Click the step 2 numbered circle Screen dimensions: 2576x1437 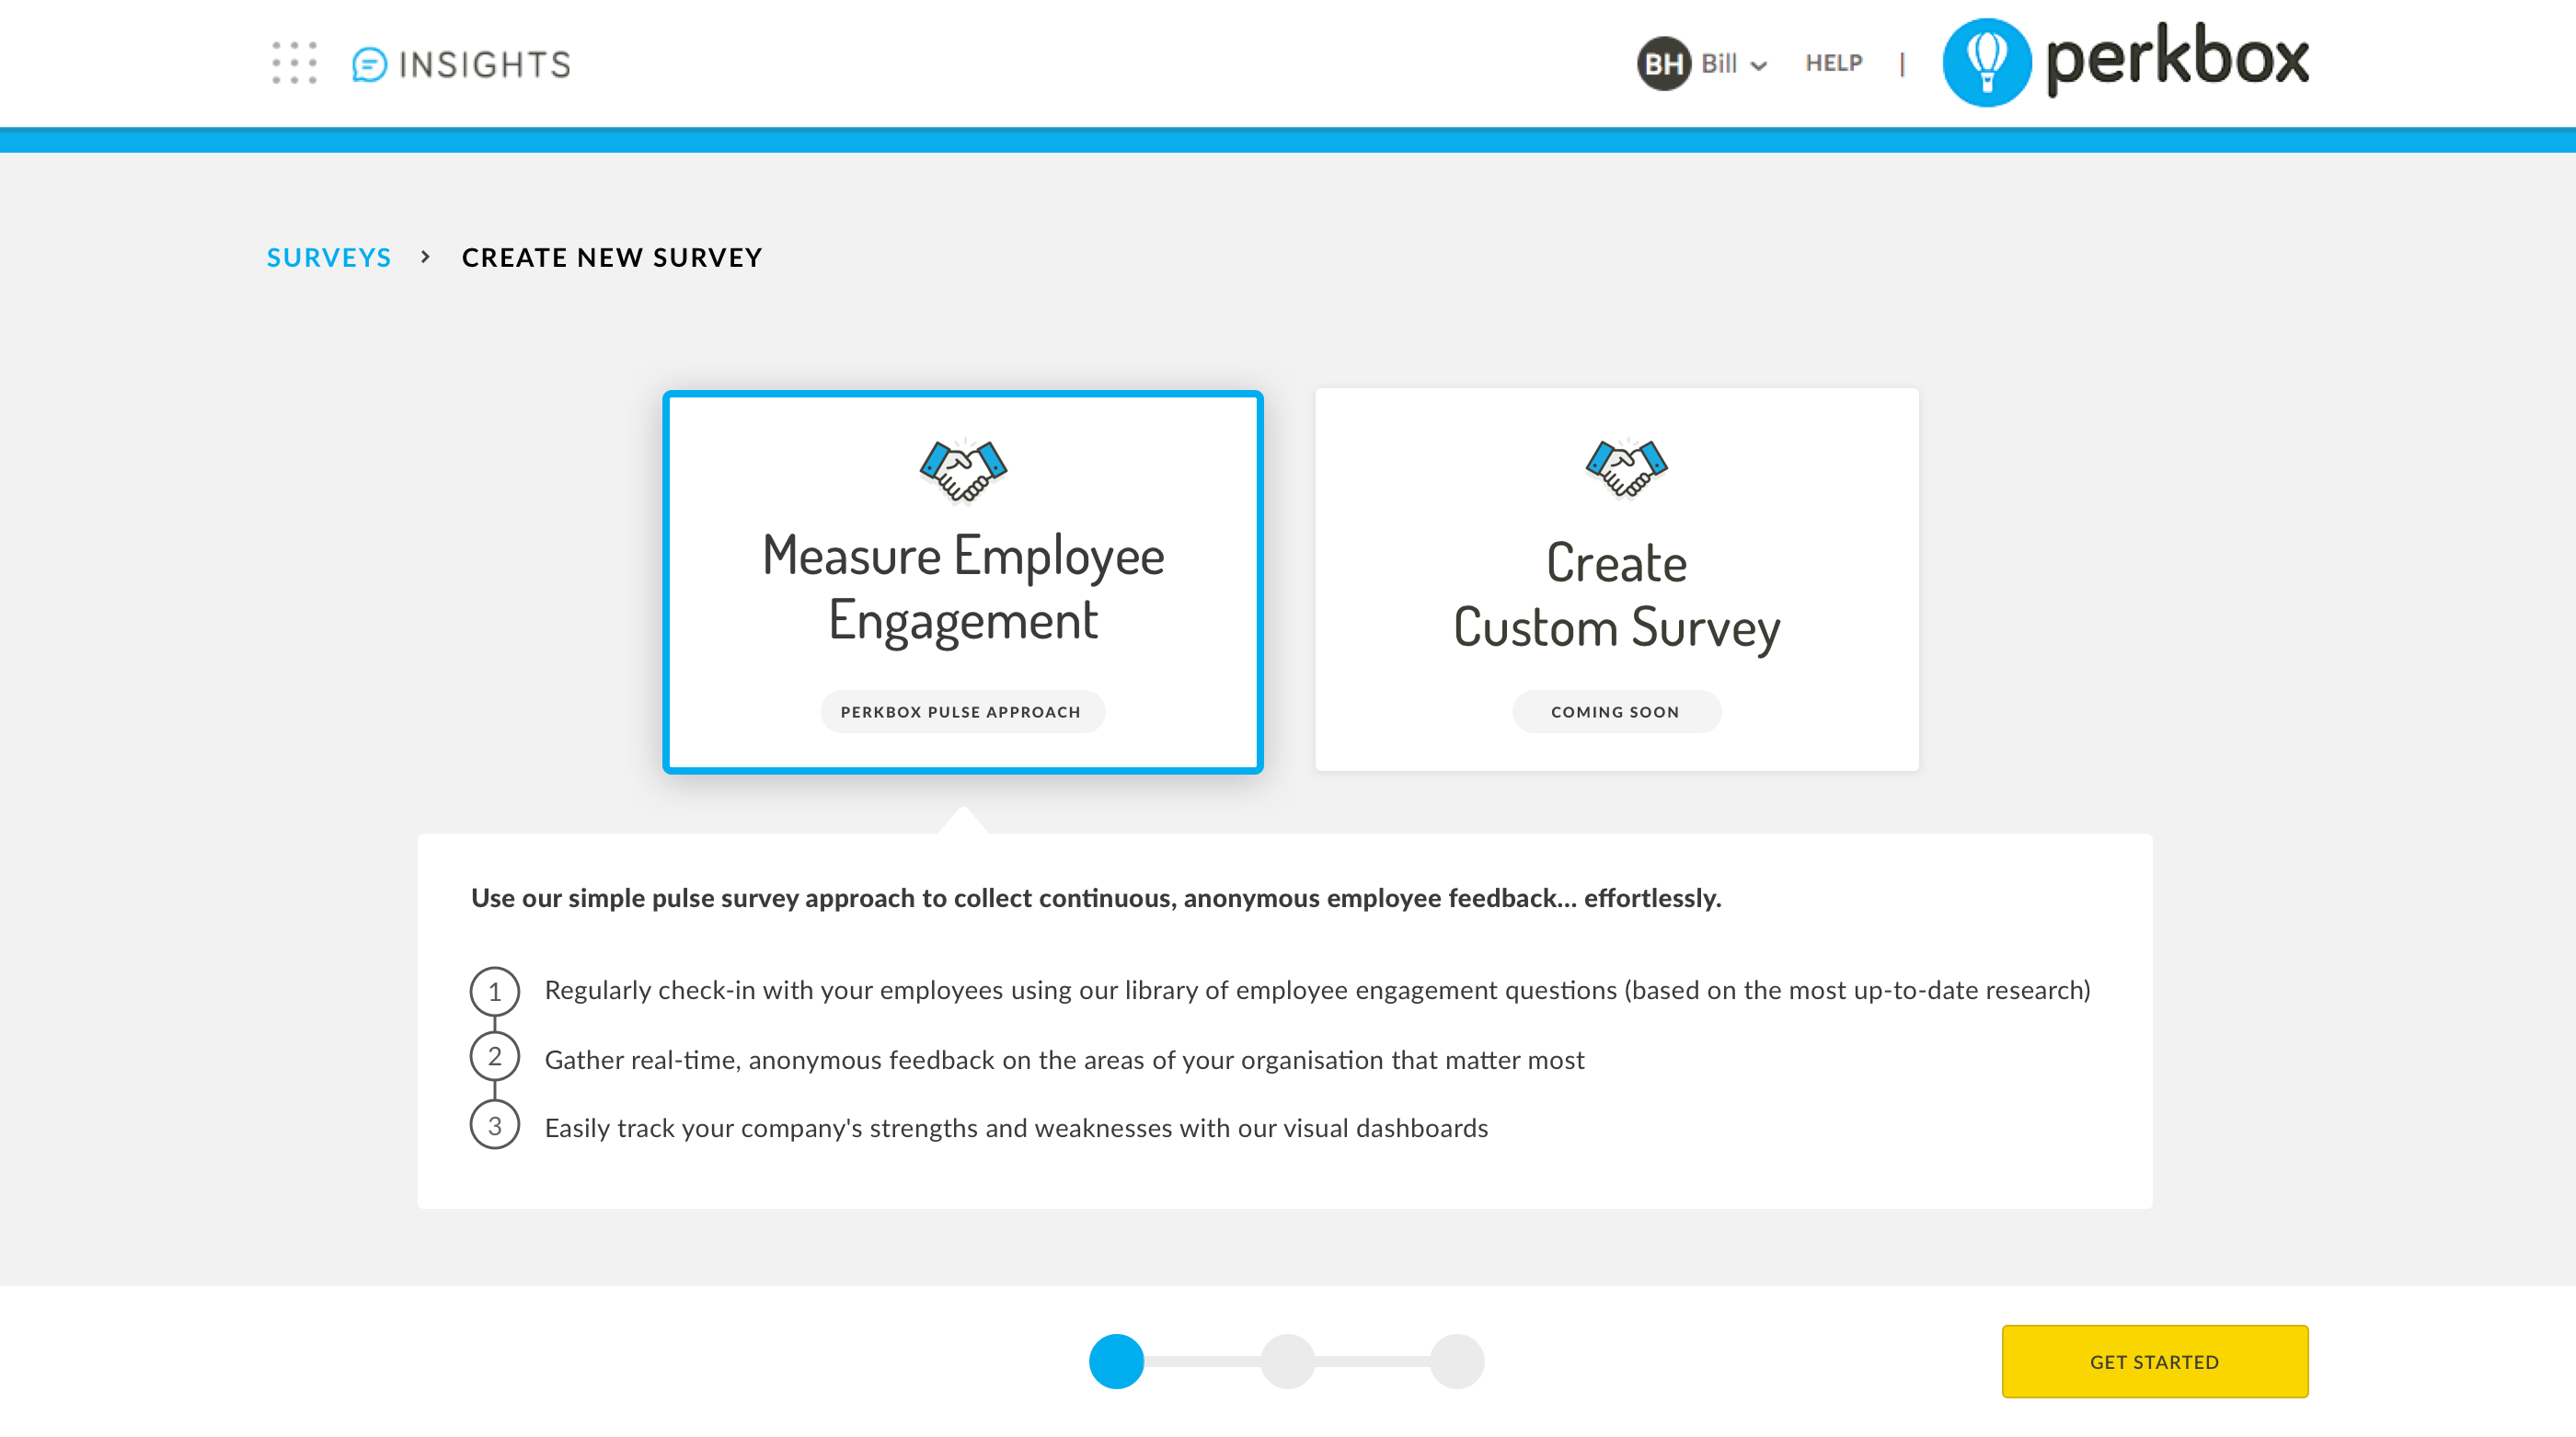(x=494, y=1056)
